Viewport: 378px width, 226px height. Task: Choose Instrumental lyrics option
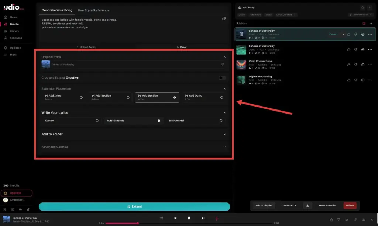pyautogui.click(x=221, y=121)
